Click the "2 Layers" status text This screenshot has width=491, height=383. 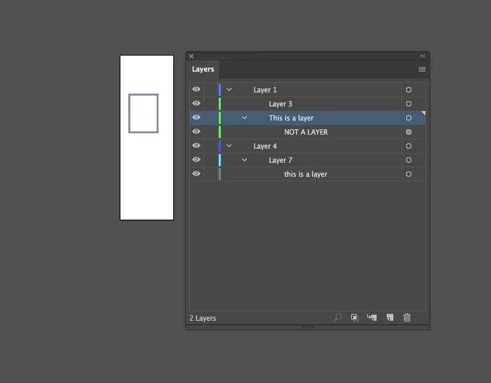[203, 318]
